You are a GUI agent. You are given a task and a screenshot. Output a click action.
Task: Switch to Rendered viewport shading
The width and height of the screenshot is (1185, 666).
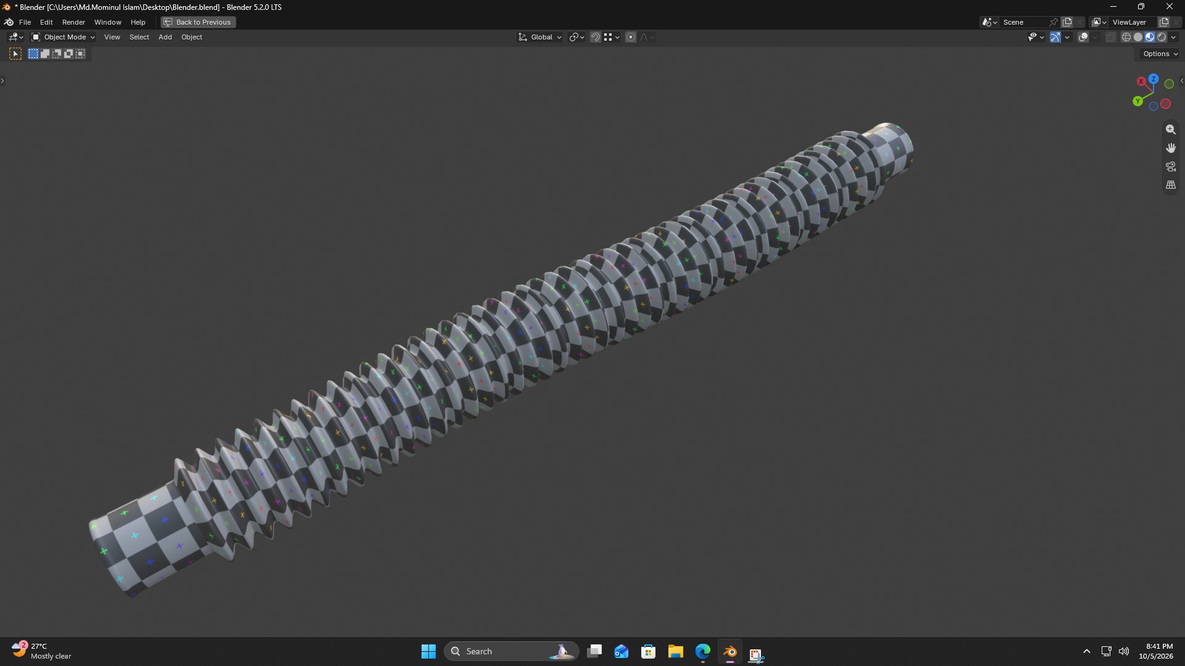(1162, 37)
